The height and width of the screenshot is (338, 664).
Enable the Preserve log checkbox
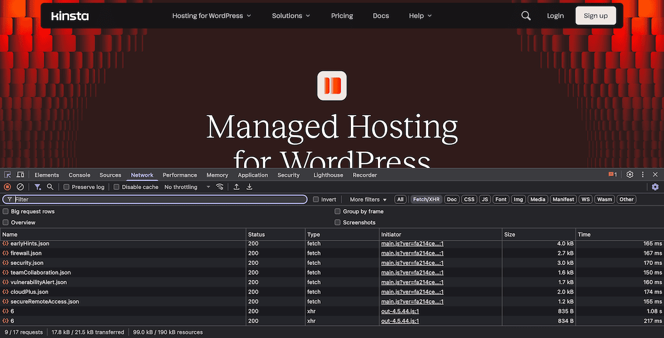[x=66, y=187]
